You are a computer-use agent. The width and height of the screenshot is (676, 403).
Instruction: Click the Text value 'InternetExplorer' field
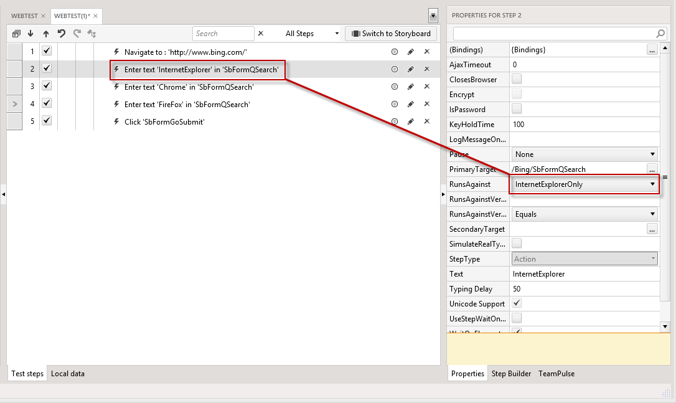click(x=584, y=274)
